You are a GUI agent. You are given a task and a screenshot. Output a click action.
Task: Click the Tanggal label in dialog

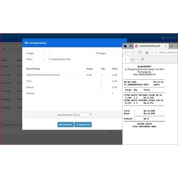click(x=30, y=53)
